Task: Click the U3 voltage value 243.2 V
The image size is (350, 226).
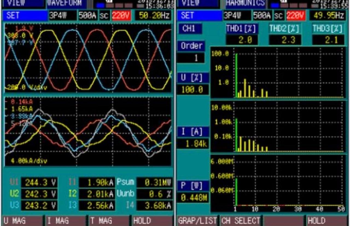Action: click(x=39, y=205)
